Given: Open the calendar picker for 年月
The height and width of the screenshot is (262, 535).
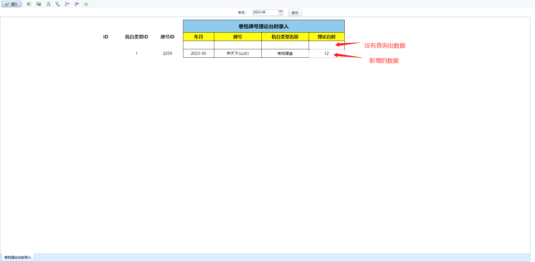Looking at the screenshot, I should pos(281,13).
